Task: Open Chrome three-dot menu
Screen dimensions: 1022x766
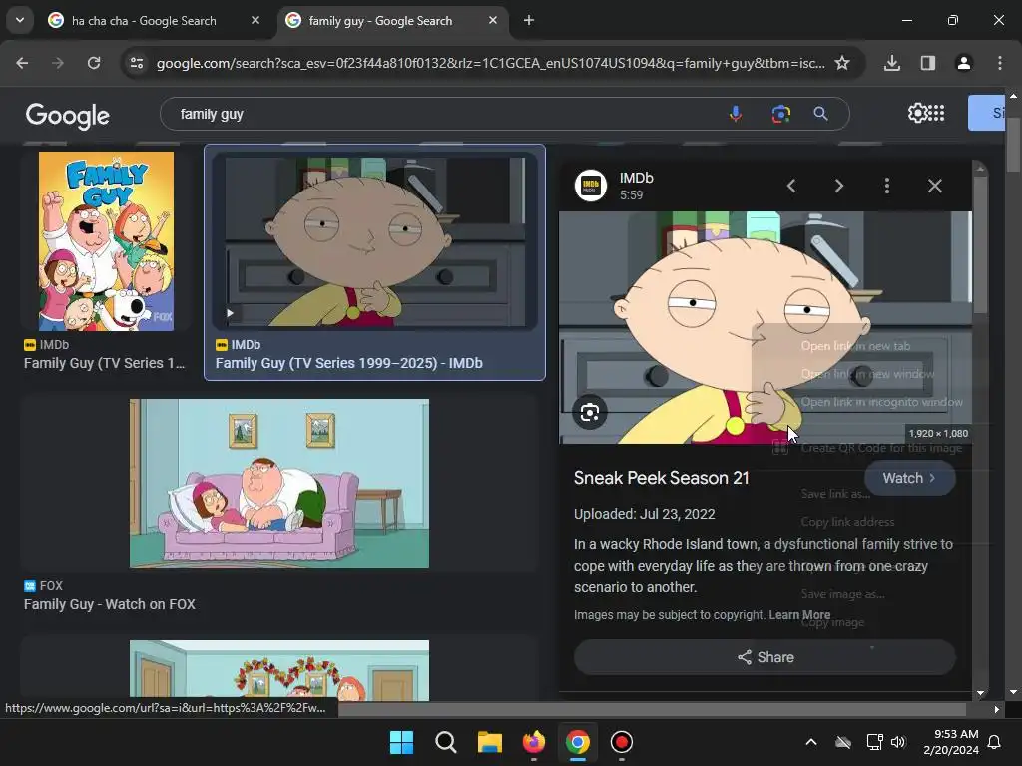Action: click(x=999, y=63)
